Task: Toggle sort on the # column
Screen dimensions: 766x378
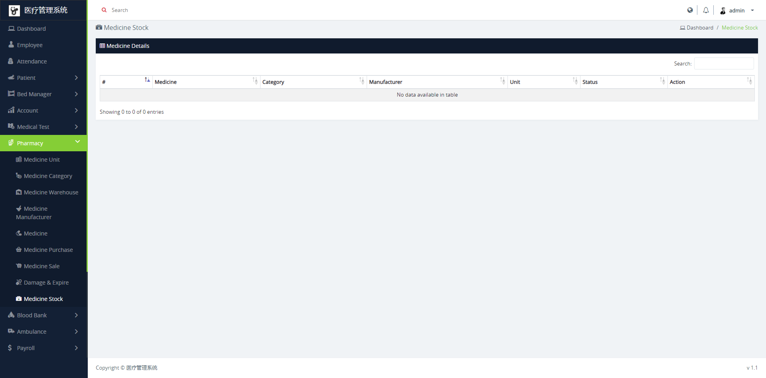Action: [x=126, y=82]
